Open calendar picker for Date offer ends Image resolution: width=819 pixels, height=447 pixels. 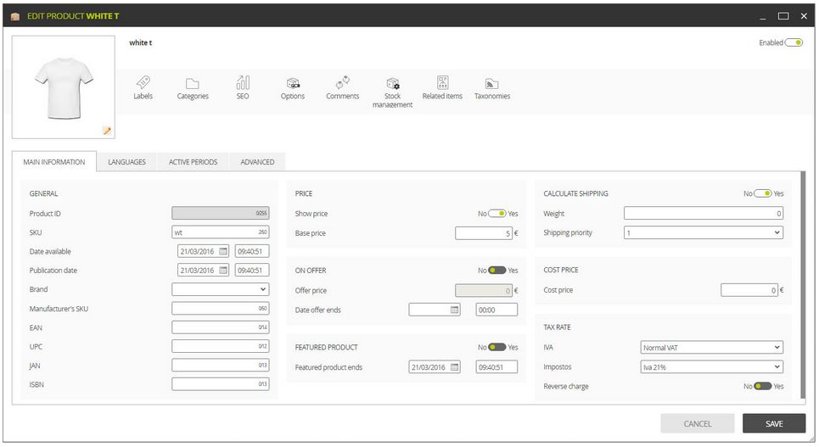pos(454,310)
